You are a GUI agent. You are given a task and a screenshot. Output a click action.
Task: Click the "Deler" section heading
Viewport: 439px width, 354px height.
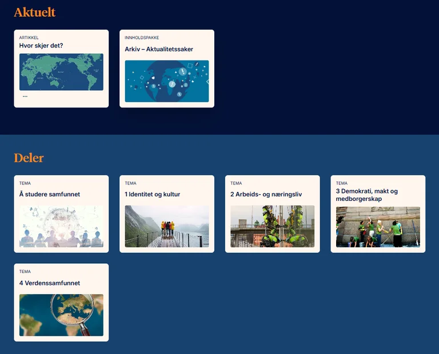[29, 158]
